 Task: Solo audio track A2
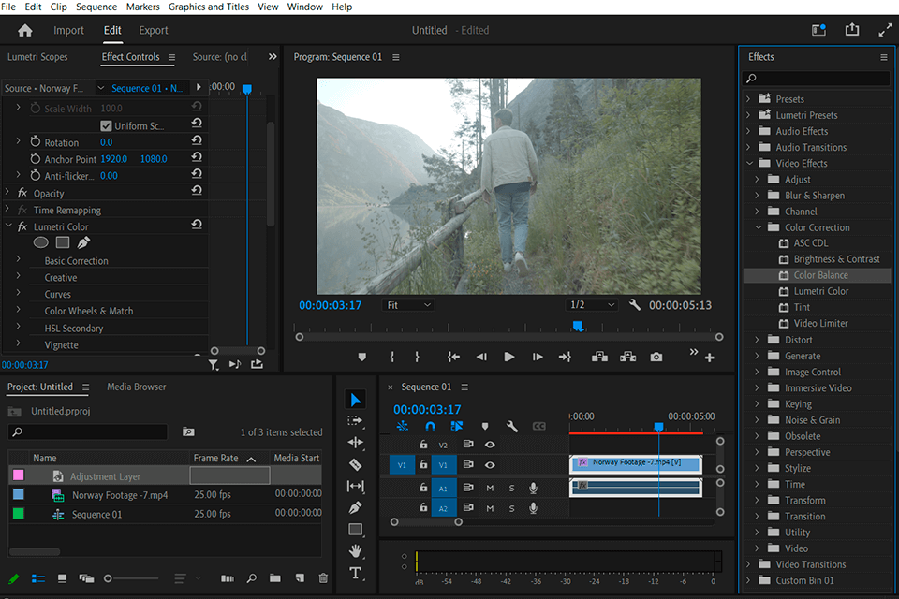tap(511, 508)
